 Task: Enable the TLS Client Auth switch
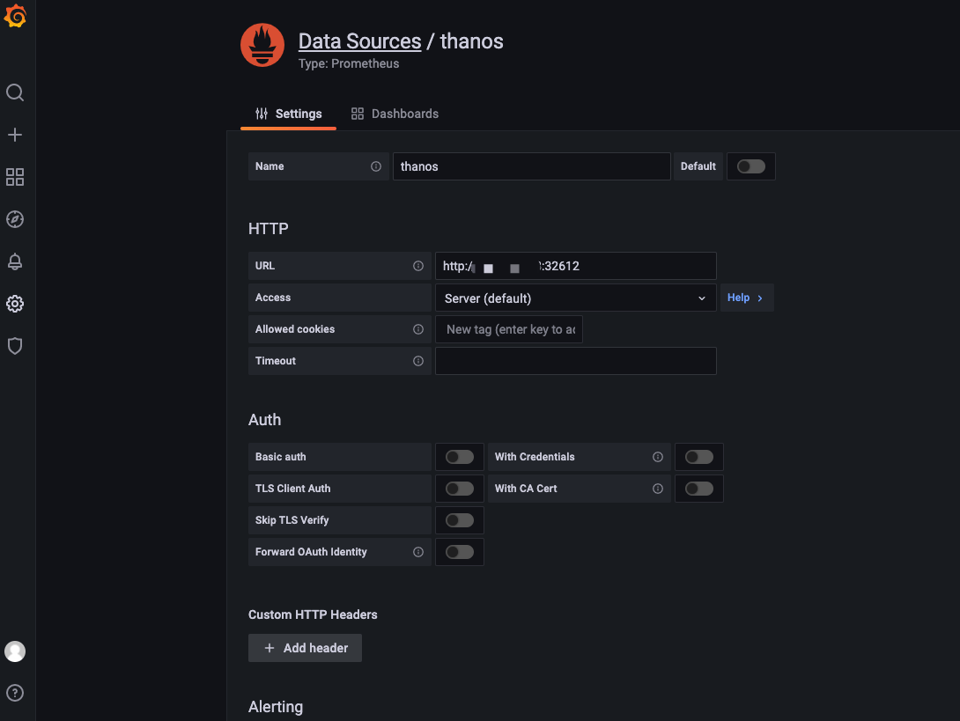[460, 489]
